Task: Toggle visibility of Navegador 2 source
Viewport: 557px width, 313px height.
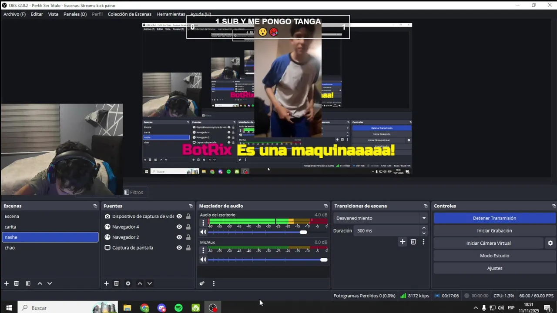Action: [x=179, y=237]
